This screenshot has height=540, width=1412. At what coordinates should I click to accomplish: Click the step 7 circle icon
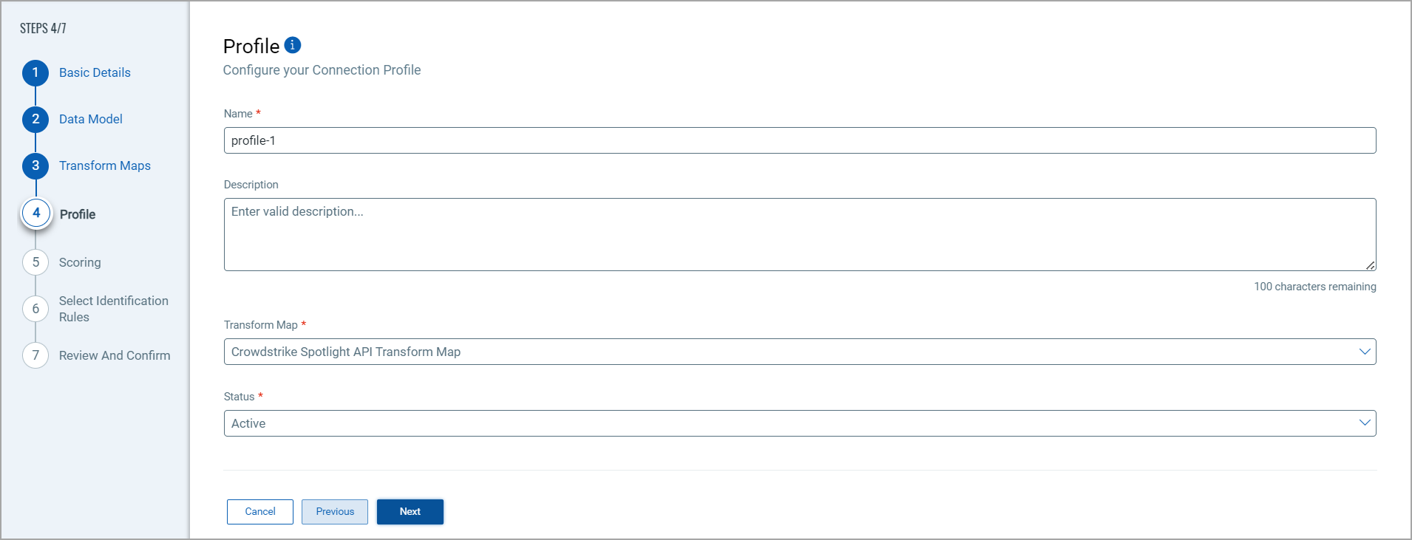35,355
